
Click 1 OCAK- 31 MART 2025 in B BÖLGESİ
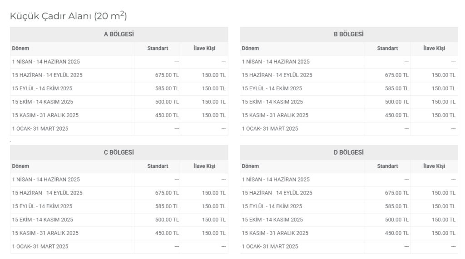click(270, 129)
